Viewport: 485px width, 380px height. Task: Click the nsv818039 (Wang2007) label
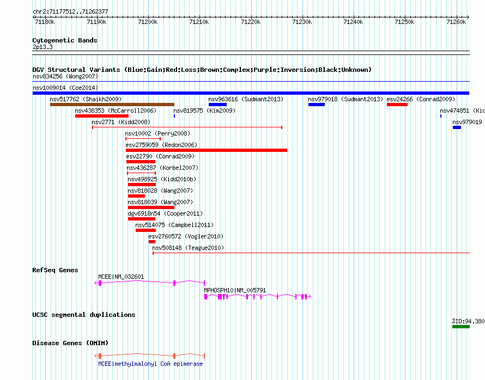pos(160,202)
